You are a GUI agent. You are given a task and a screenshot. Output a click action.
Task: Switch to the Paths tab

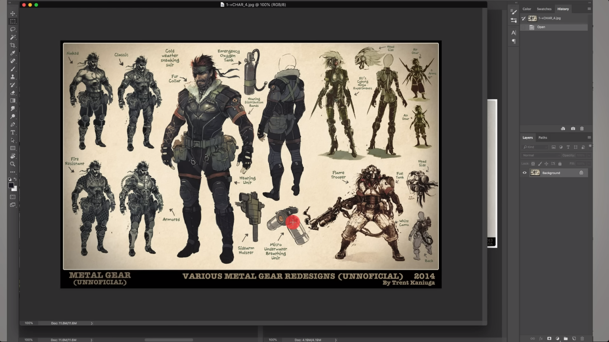(x=542, y=138)
